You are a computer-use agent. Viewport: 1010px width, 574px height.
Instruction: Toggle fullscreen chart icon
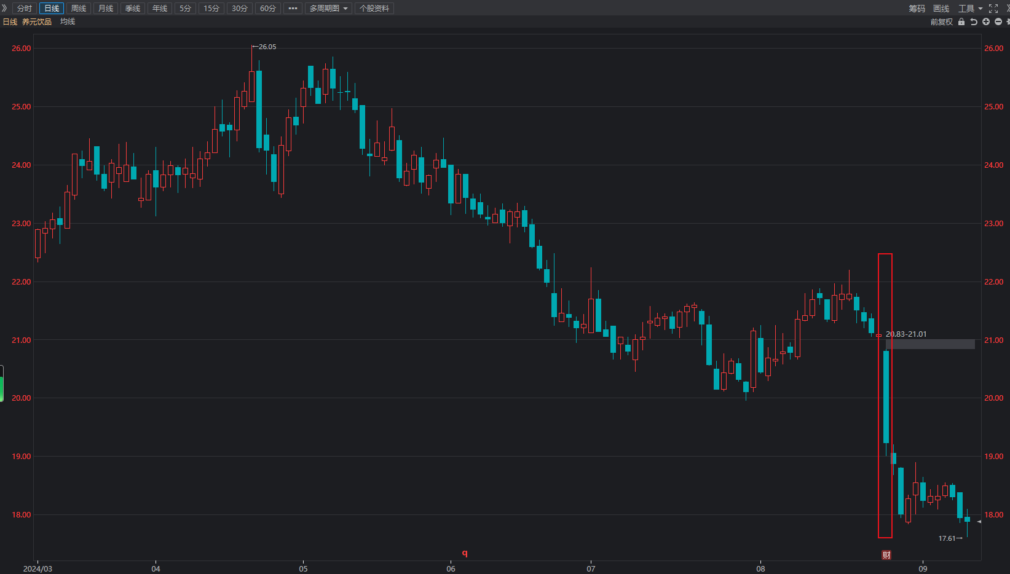point(993,8)
